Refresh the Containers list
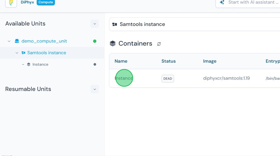This screenshot has width=280, height=156. click(159, 44)
